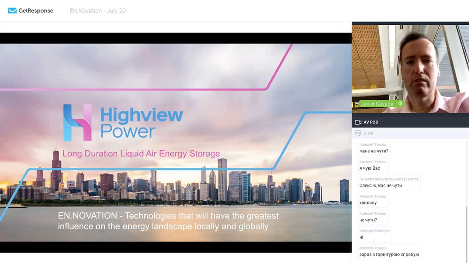Click sender name Maksym Rakovych

point(374,231)
